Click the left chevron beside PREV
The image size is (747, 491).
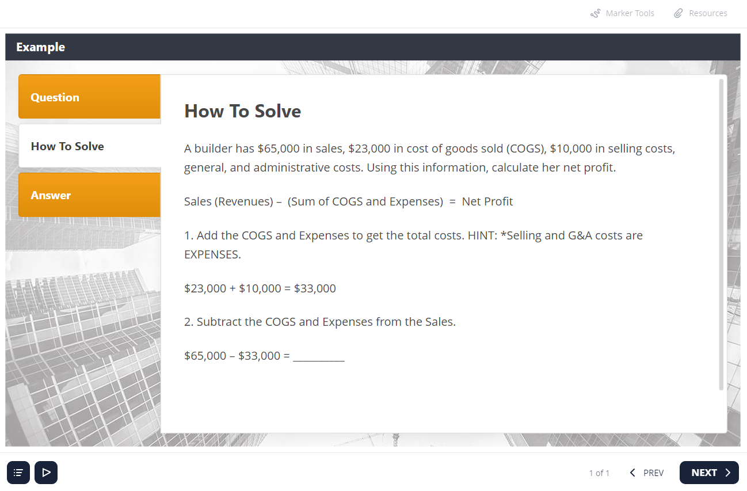tap(632, 473)
